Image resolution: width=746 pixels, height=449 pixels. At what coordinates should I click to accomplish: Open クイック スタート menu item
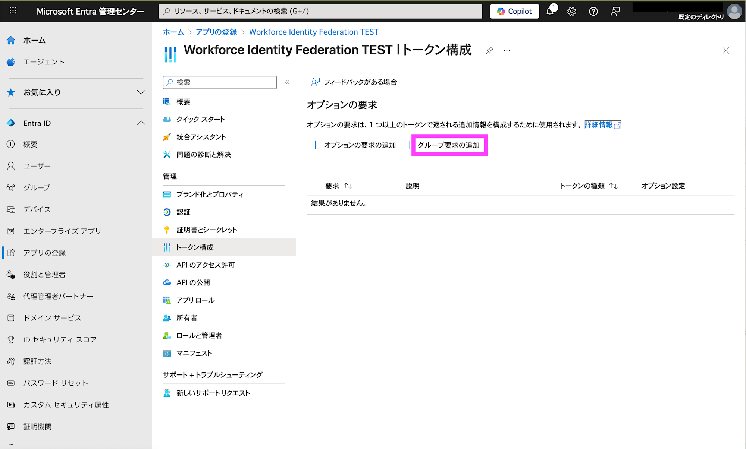[x=200, y=119]
